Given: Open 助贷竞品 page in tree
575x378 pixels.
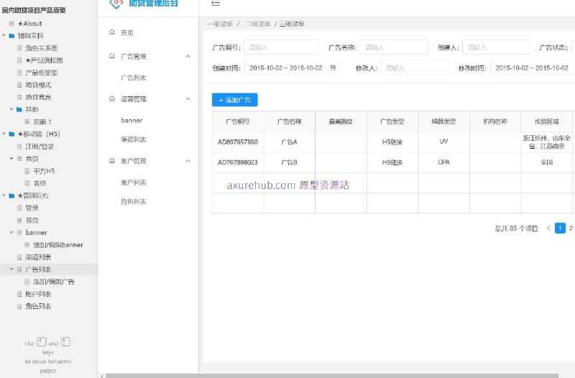Looking at the screenshot, I should 38,97.
